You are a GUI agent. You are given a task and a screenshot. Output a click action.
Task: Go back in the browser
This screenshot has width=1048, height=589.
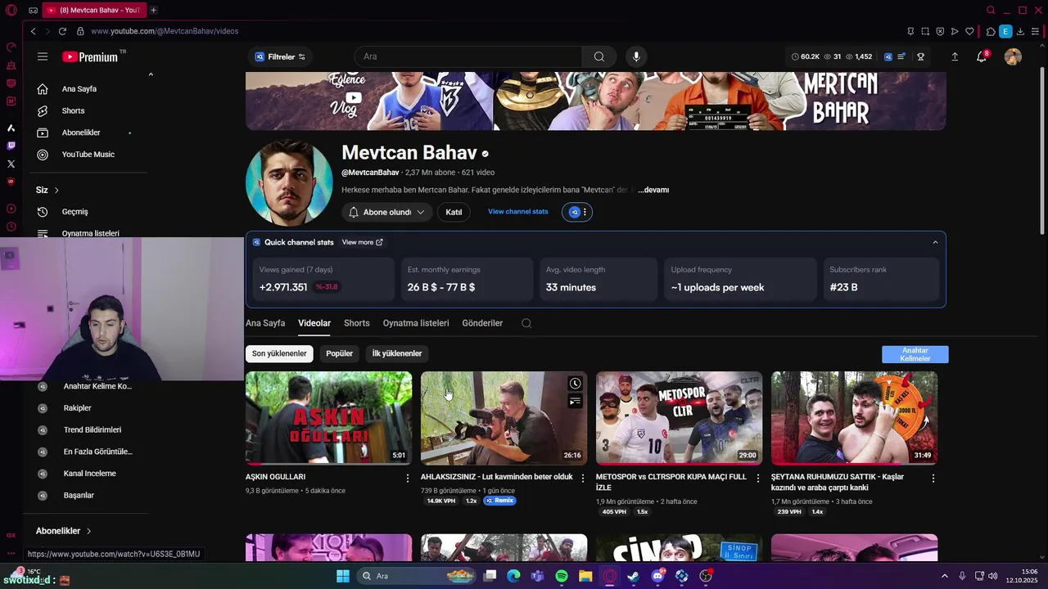(x=33, y=31)
